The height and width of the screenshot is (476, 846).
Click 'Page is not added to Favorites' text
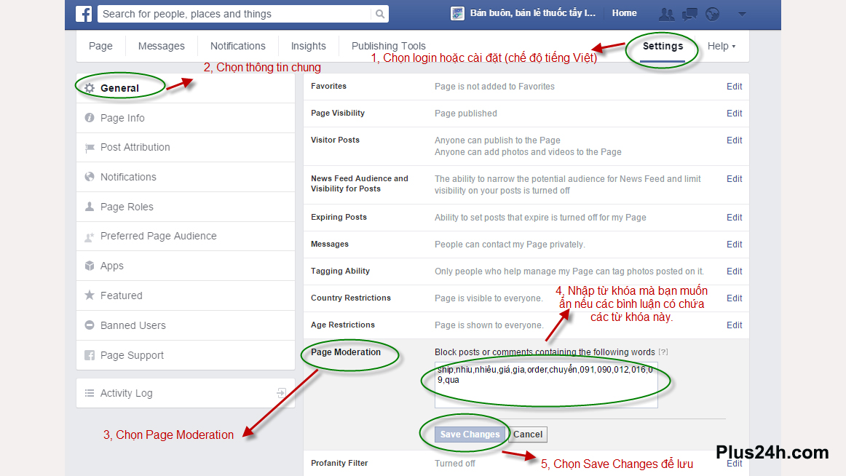[x=494, y=87]
